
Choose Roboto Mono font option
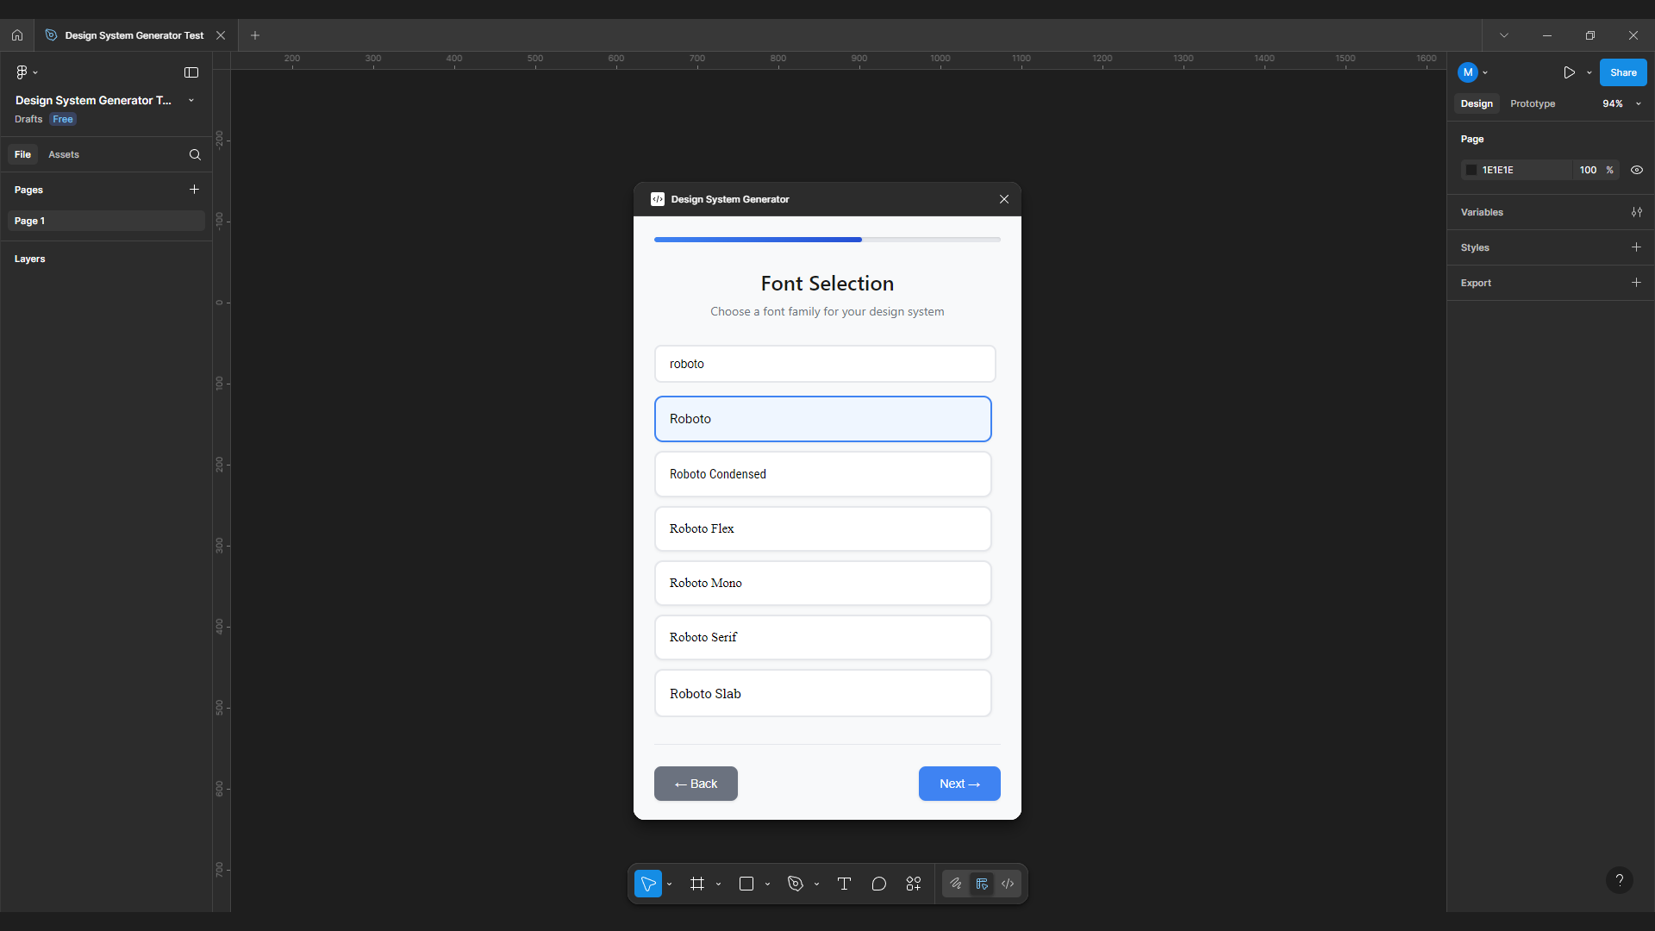pyautogui.click(x=822, y=584)
